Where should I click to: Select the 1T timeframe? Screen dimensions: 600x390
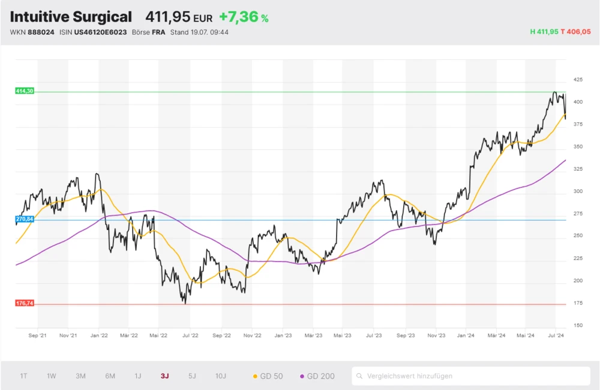(x=23, y=376)
